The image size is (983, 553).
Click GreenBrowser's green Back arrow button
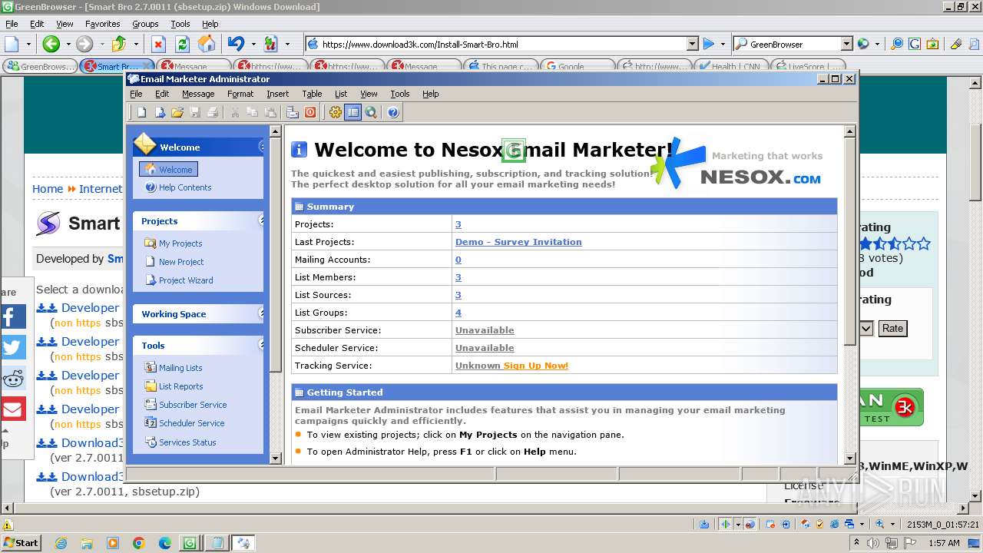[x=51, y=44]
